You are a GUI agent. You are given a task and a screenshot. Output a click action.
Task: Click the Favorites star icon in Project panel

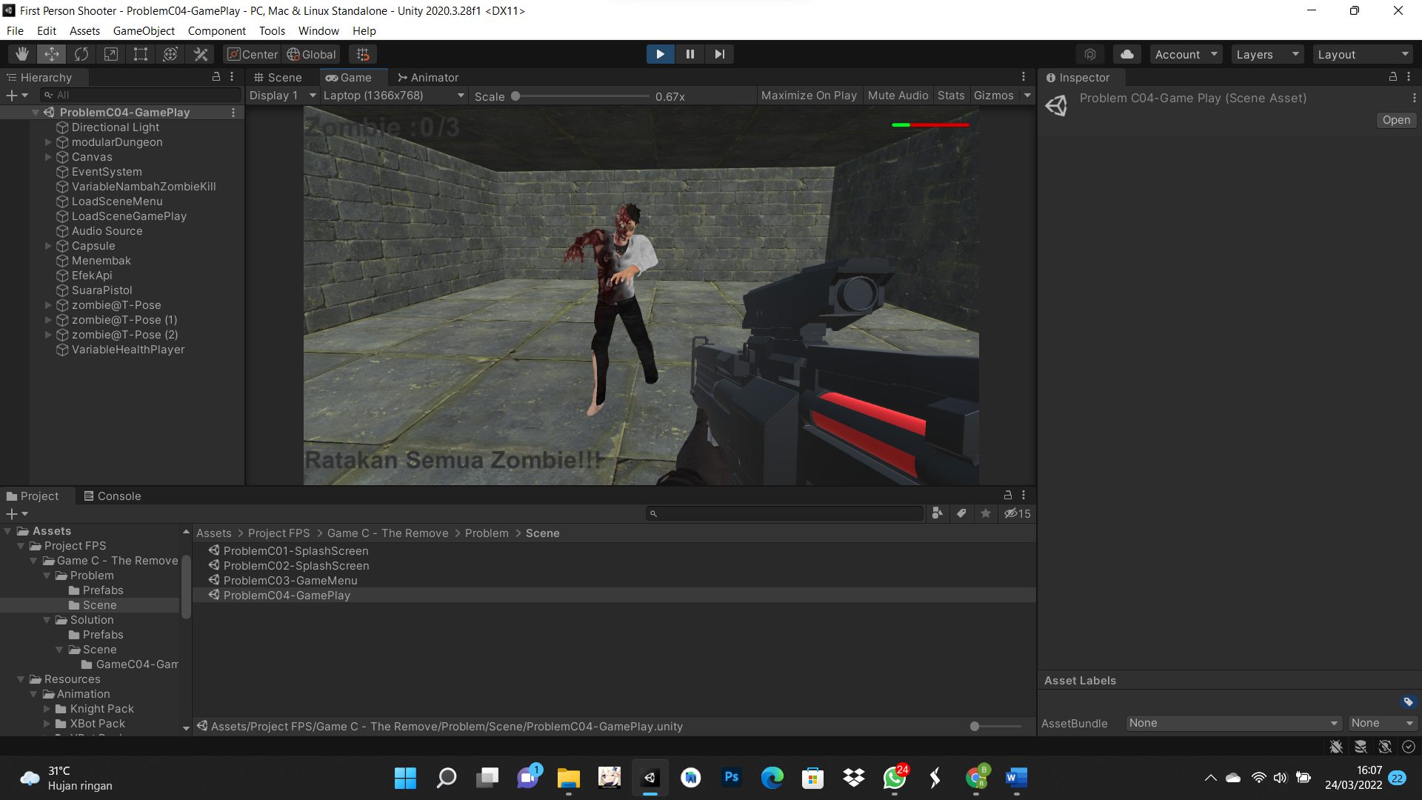(x=986, y=513)
